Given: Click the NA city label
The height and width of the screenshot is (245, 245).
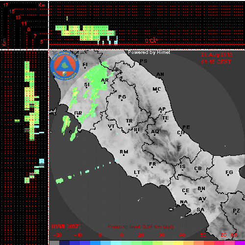Looking at the screenshot, I should [184, 202].
